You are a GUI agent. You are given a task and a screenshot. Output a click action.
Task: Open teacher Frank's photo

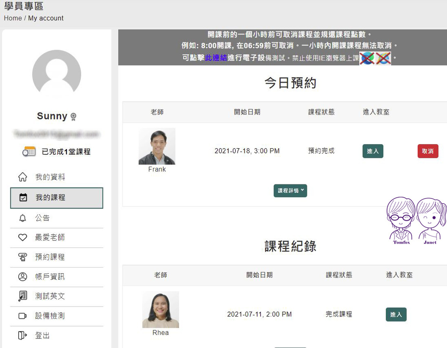tap(157, 146)
